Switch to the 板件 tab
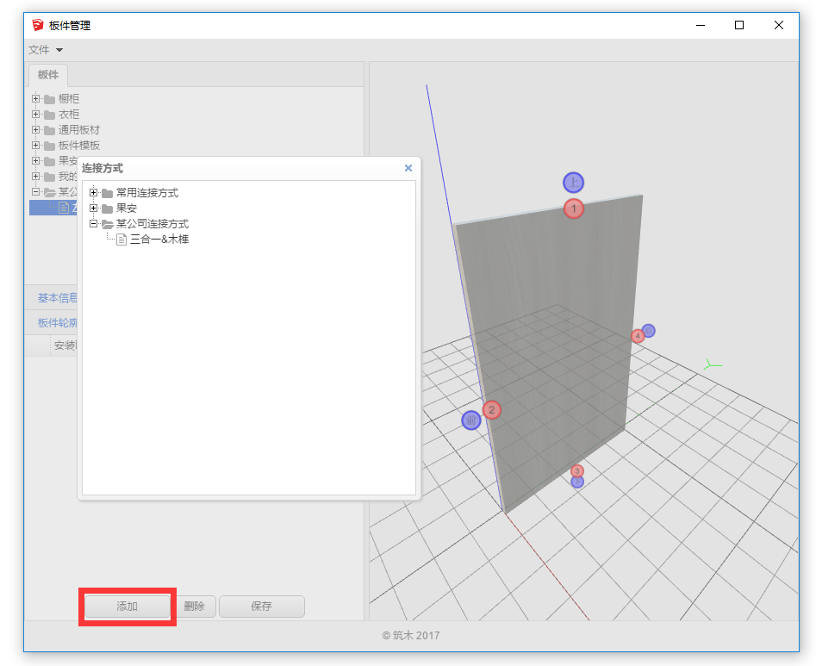816x666 pixels. pos(48,75)
